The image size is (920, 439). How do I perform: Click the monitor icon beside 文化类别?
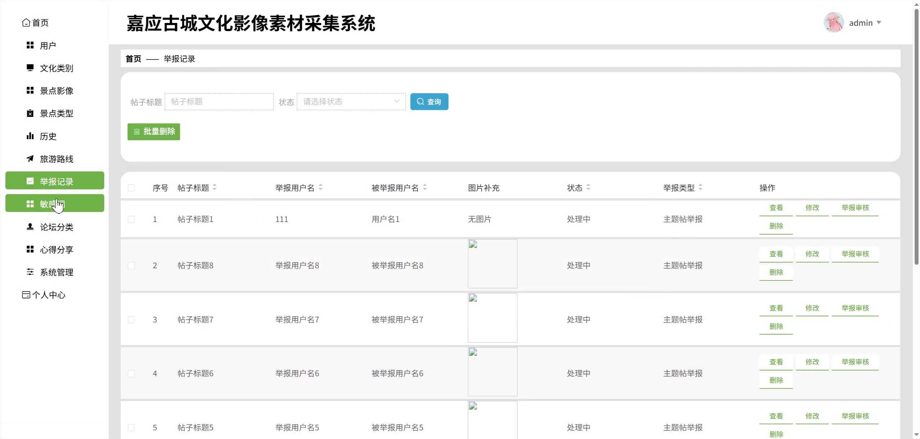coord(30,68)
